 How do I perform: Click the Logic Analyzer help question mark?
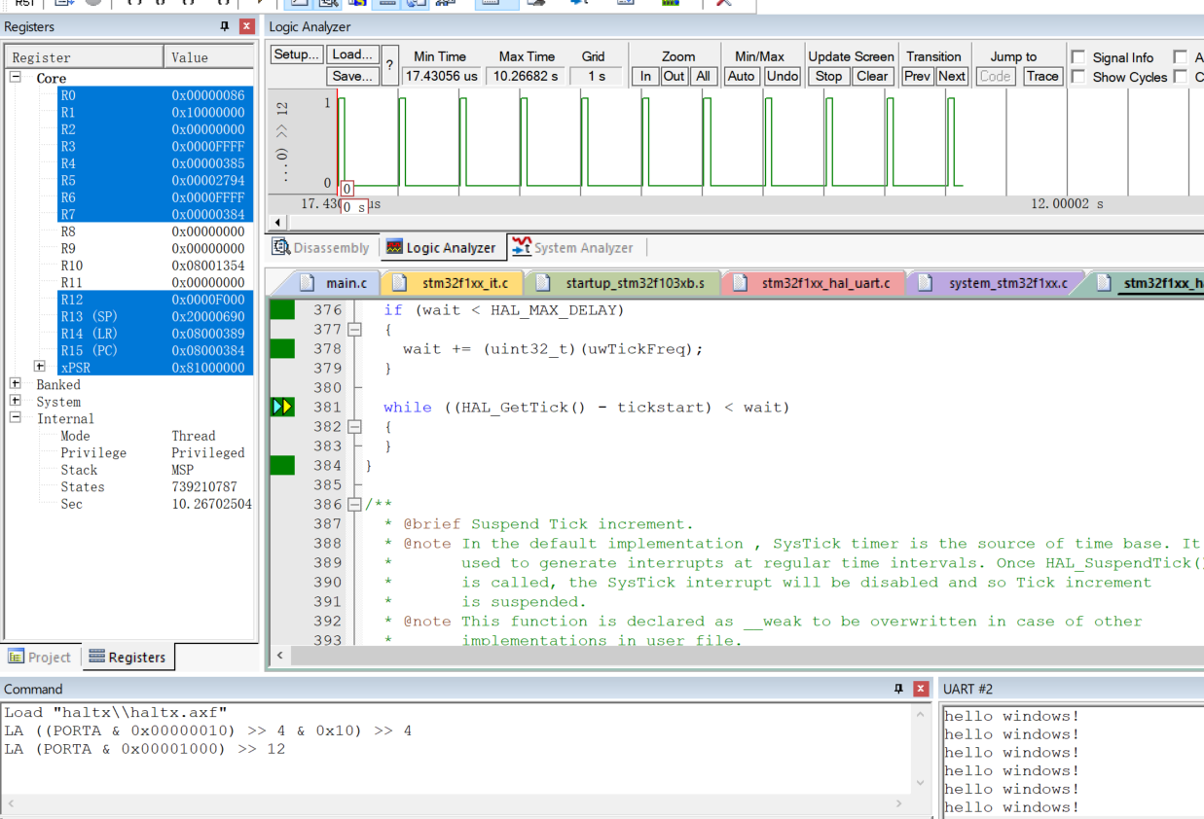pos(389,66)
